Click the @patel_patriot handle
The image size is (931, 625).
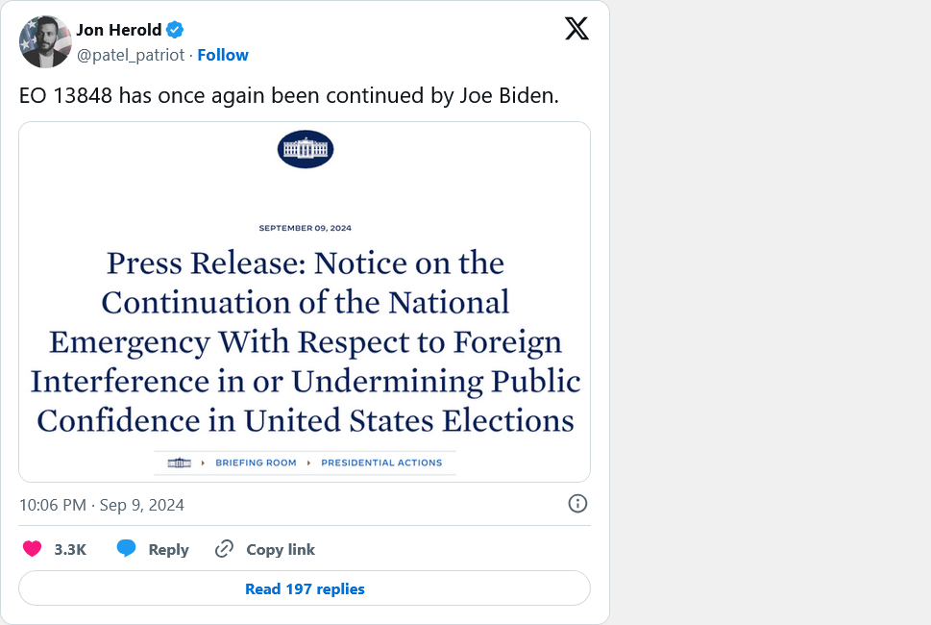pos(131,55)
